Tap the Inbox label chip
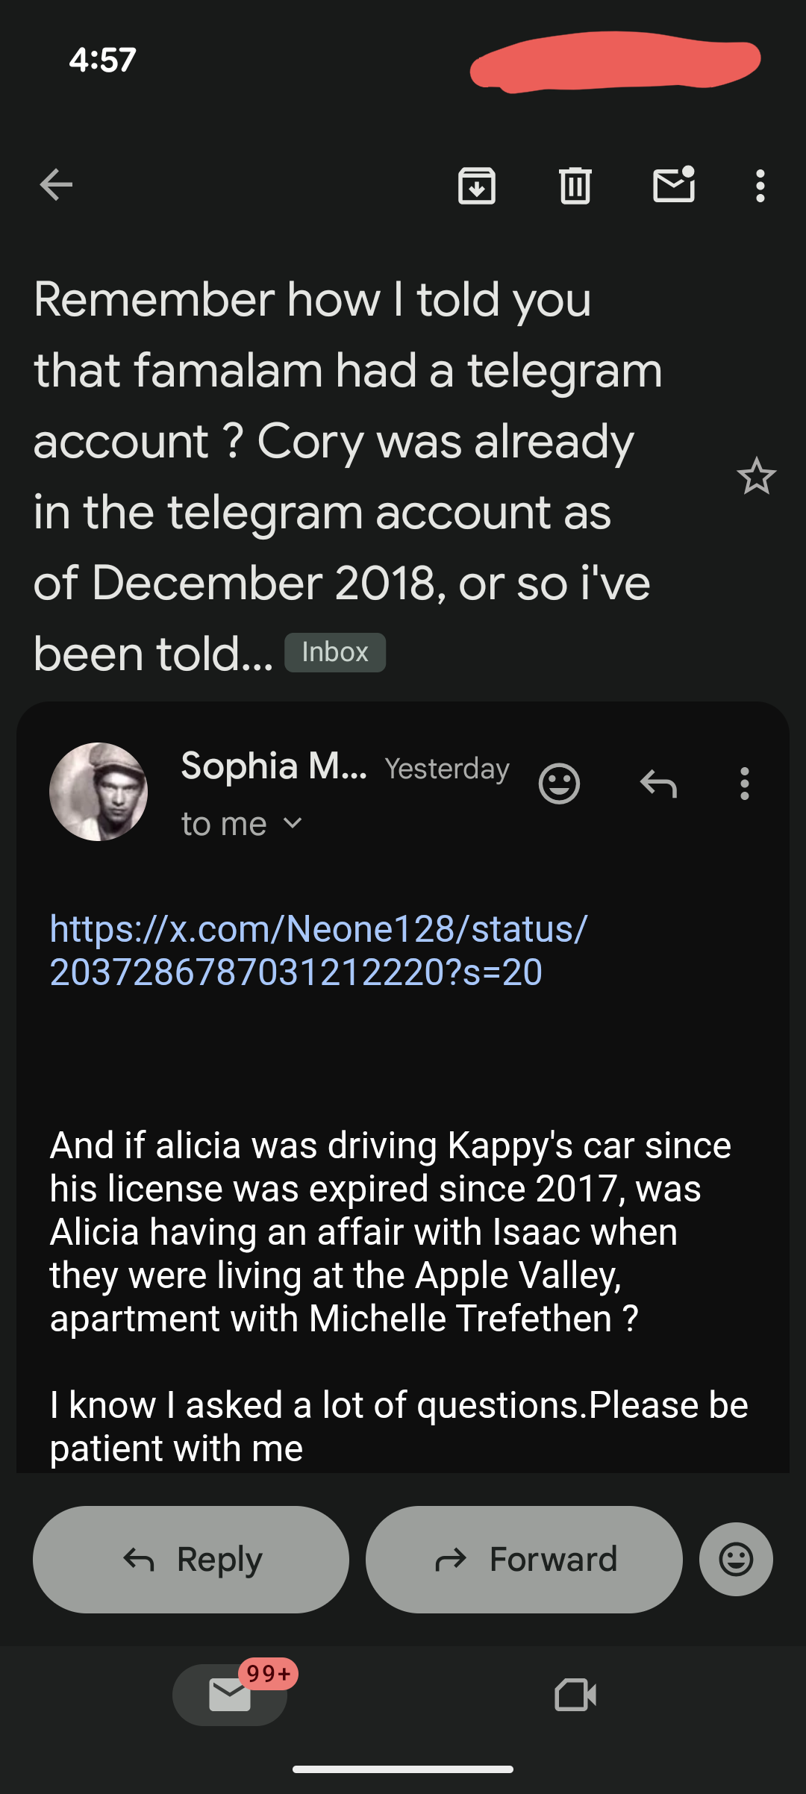The height and width of the screenshot is (1794, 806). pyautogui.click(x=335, y=652)
